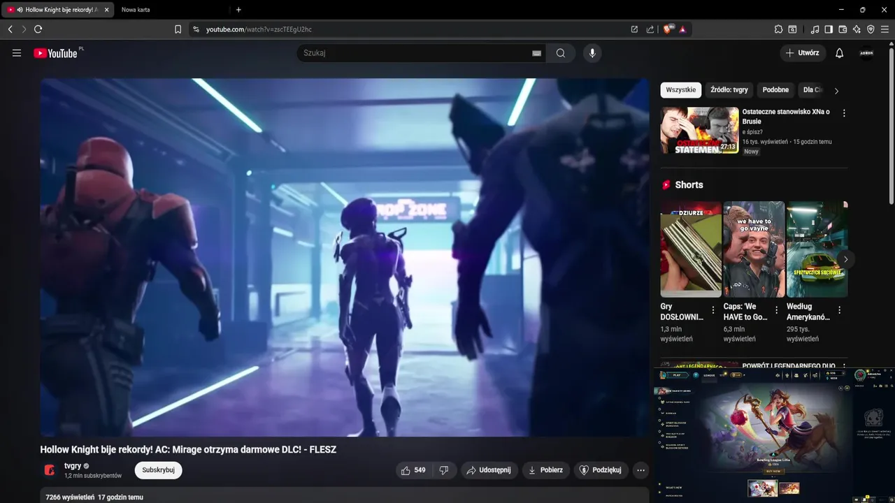Click the tvgry channel avatar
This screenshot has width=895, height=503.
[49, 470]
